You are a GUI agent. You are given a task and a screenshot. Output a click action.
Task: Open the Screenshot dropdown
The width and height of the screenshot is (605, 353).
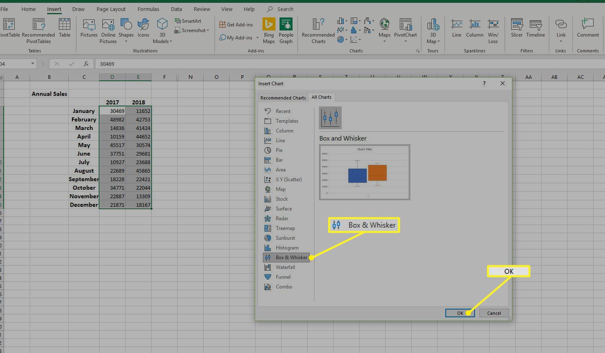pyautogui.click(x=192, y=30)
